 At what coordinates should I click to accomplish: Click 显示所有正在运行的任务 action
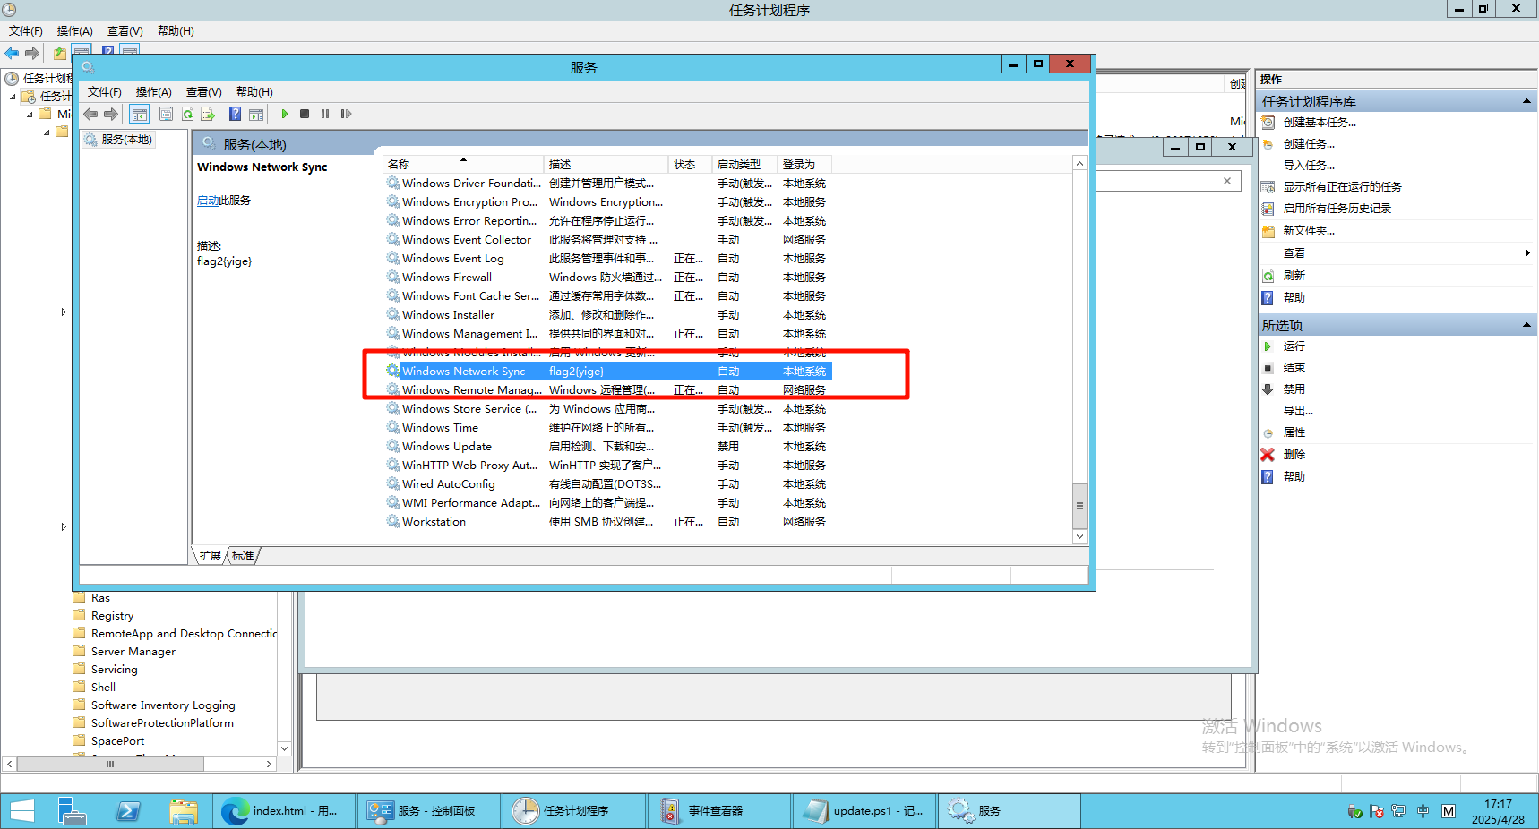(x=1342, y=187)
